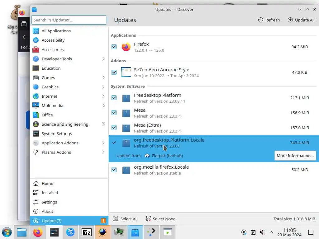
Task: Click the org.mozilla.firefox.Locale package icon
Action: (x=126, y=170)
